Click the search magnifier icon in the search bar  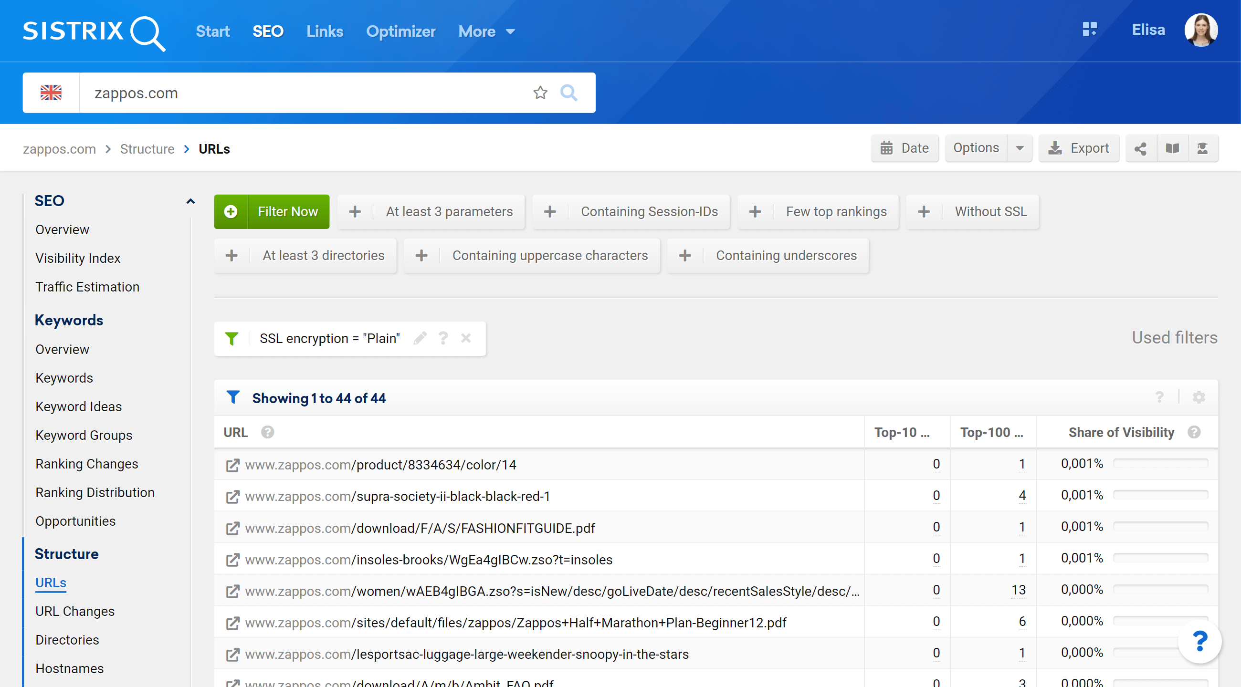(x=568, y=93)
